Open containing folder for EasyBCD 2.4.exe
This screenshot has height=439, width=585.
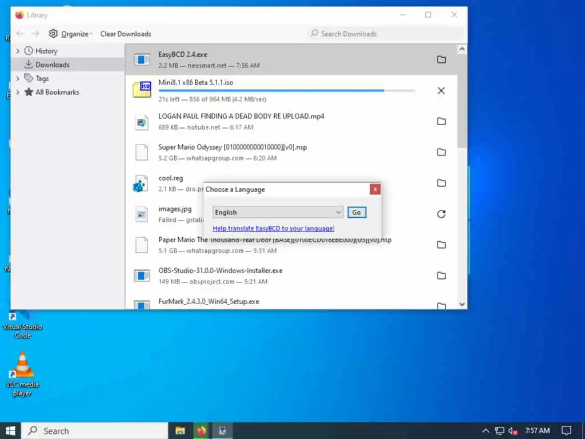pos(442,59)
